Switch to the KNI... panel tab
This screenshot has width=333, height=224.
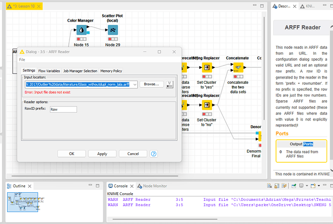[307, 6]
